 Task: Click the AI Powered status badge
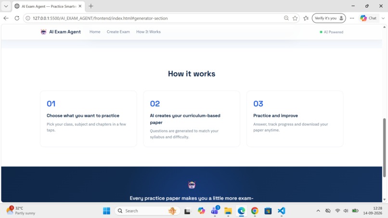tap(331, 32)
